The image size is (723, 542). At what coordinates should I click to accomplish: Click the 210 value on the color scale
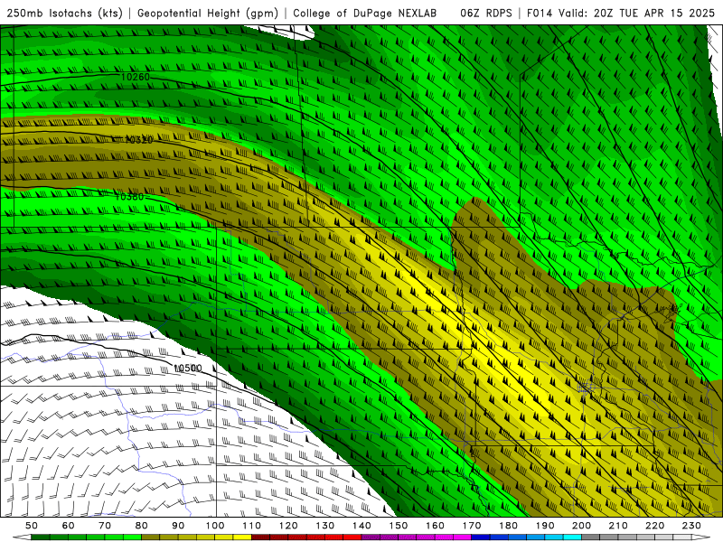[618, 526]
